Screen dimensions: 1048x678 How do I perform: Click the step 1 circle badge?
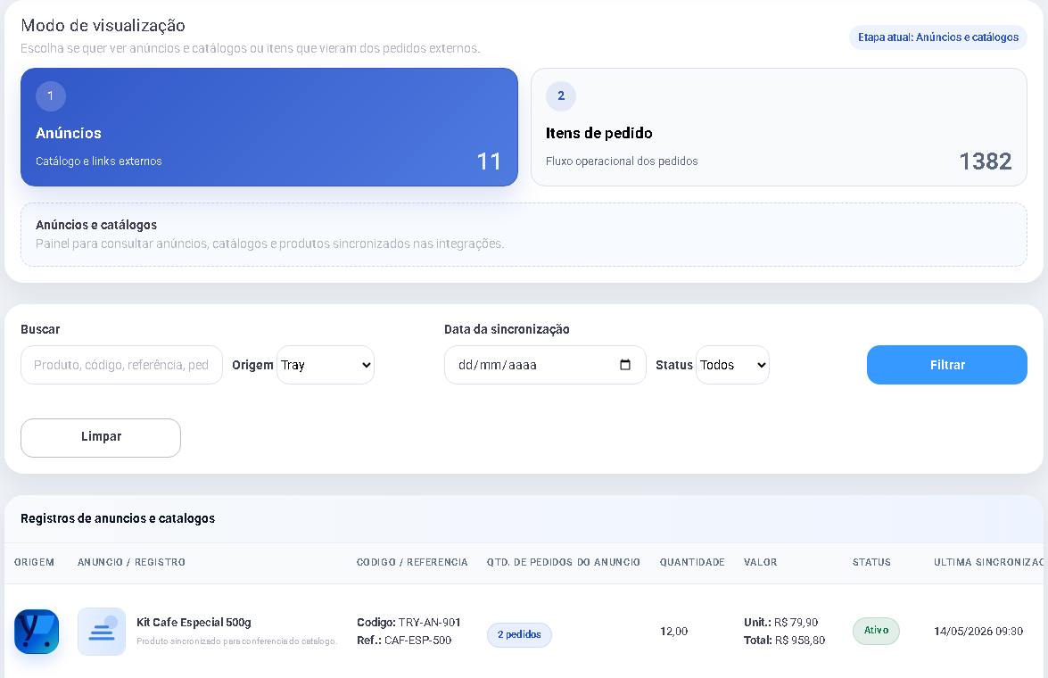pyautogui.click(x=51, y=95)
